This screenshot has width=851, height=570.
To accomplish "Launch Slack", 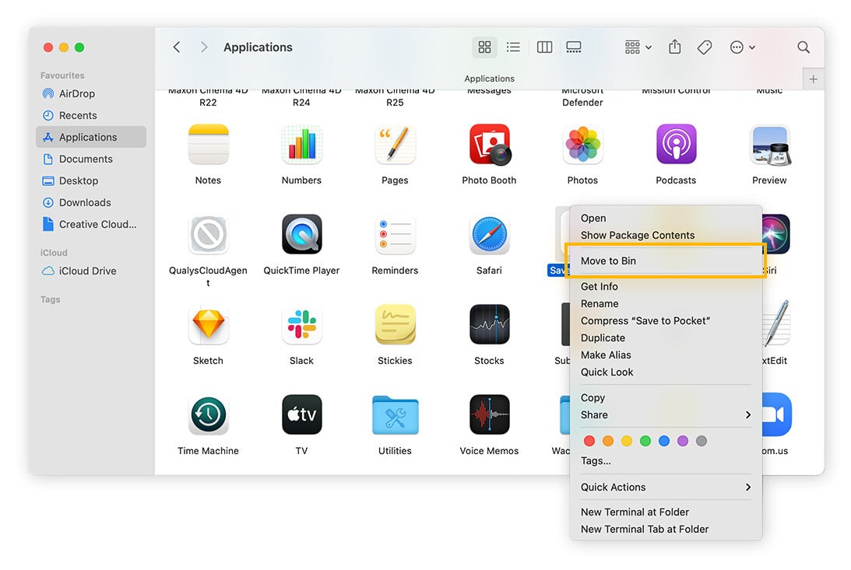I will click(x=301, y=324).
